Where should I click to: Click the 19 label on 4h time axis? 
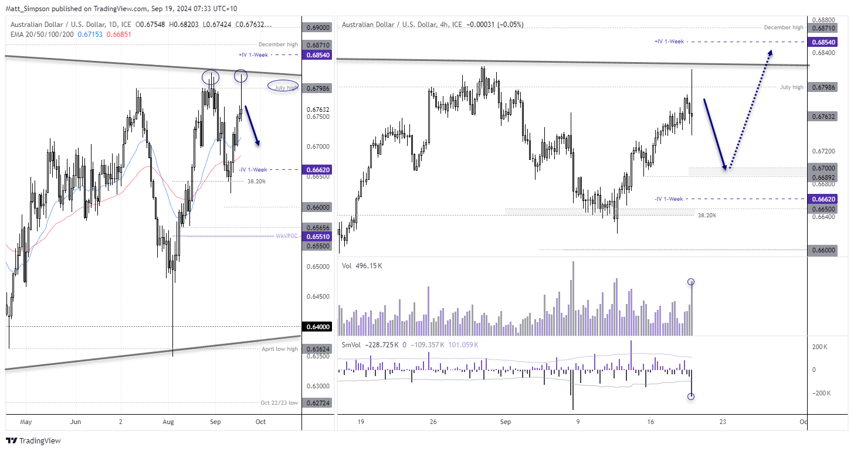(360, 422)
